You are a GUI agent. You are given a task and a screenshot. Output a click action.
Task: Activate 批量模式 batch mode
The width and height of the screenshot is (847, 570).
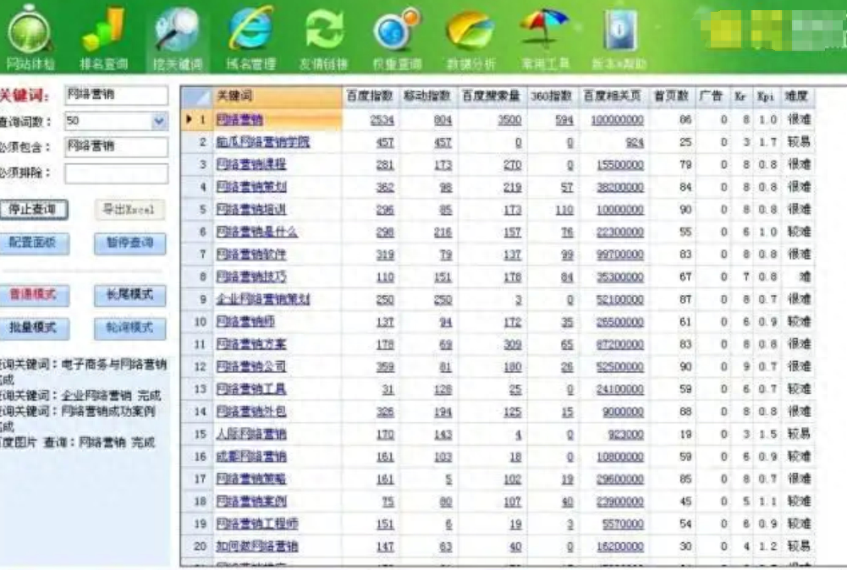point(32,327)
